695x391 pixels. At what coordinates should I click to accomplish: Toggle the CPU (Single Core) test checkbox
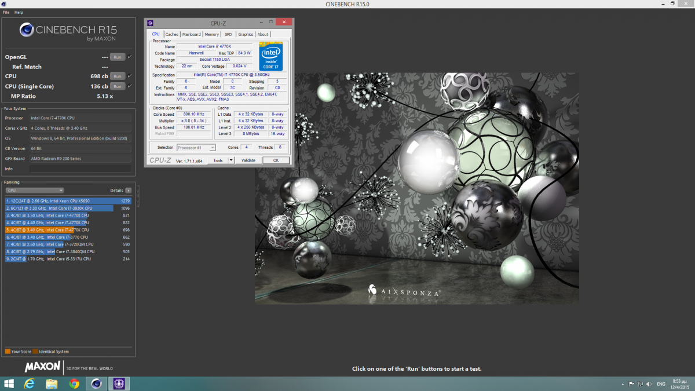(x=130, y=86)
